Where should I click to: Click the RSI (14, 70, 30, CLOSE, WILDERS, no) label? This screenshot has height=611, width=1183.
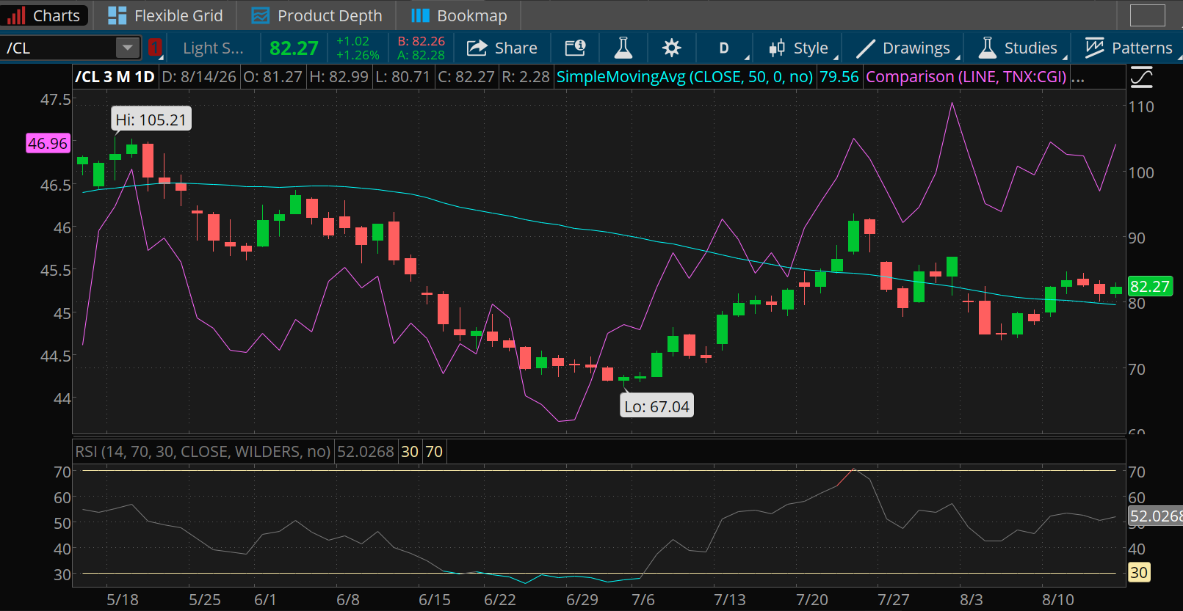pos(203,451)
